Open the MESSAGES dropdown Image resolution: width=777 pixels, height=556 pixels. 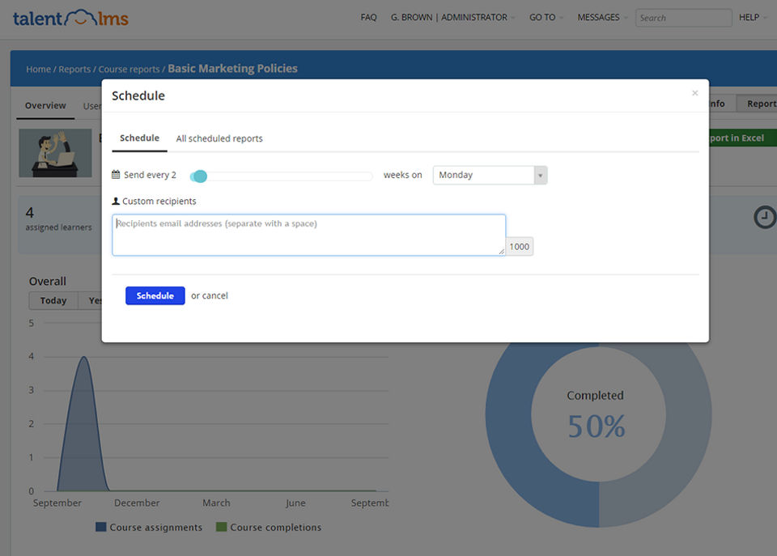601,17
